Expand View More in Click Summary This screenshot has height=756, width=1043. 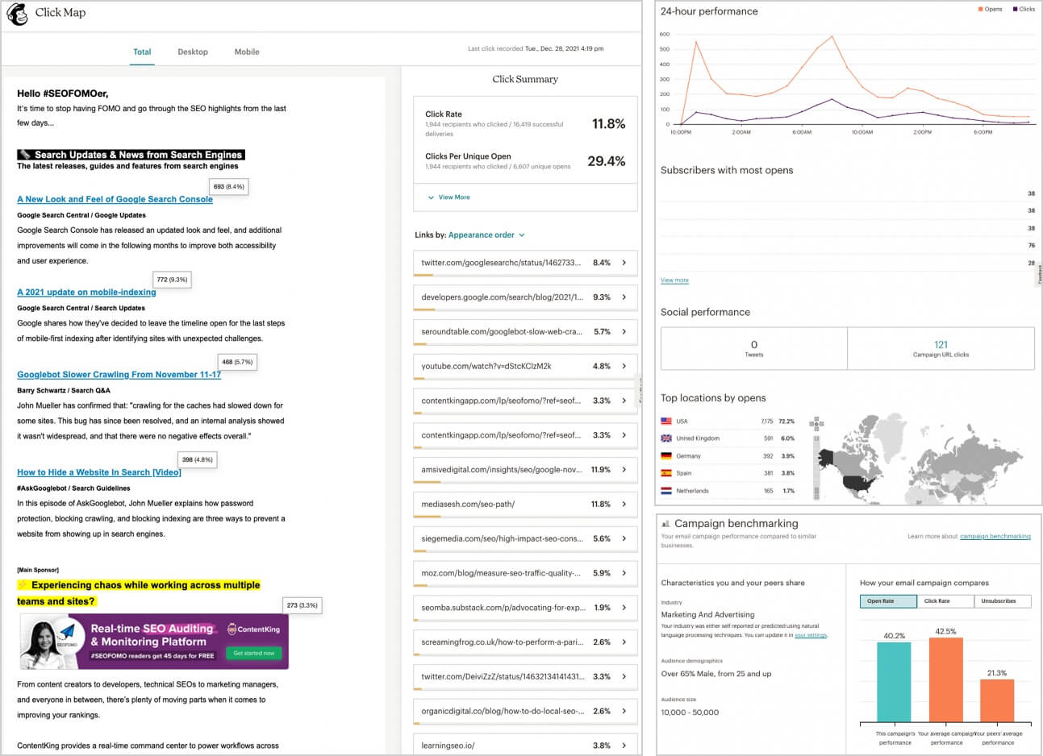point(448,197)
